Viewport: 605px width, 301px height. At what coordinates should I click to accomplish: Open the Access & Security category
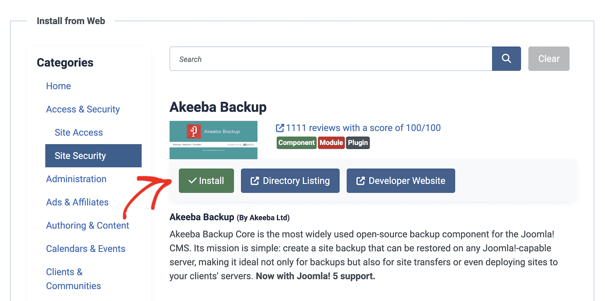83,109
